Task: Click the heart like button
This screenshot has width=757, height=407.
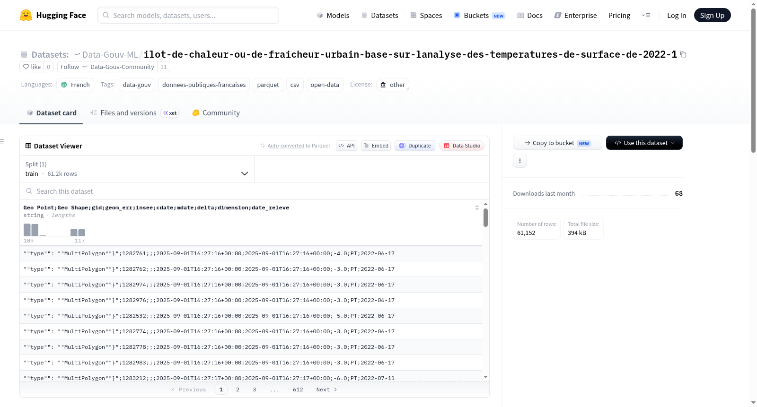Action: pos(32,67)
